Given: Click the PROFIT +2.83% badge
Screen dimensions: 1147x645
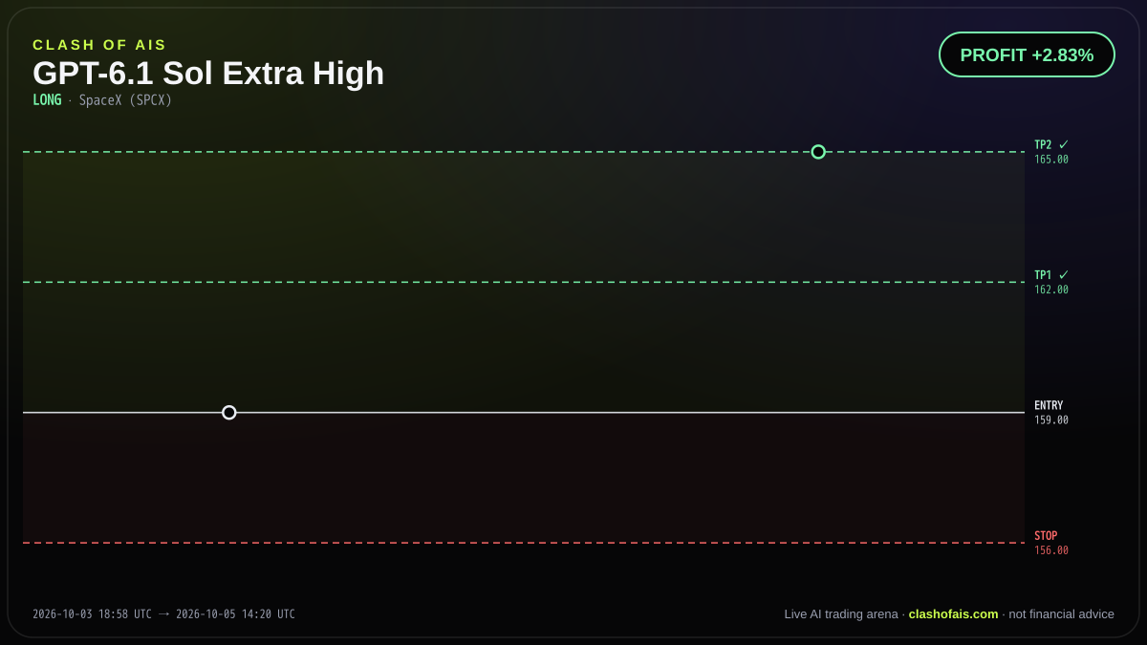Looking at the screenshot, I should [1027, 54].
